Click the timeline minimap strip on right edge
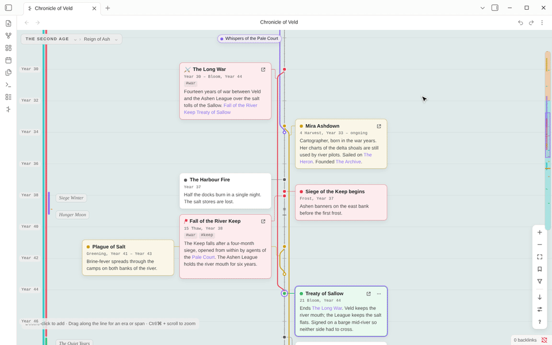 pos(547,141)
